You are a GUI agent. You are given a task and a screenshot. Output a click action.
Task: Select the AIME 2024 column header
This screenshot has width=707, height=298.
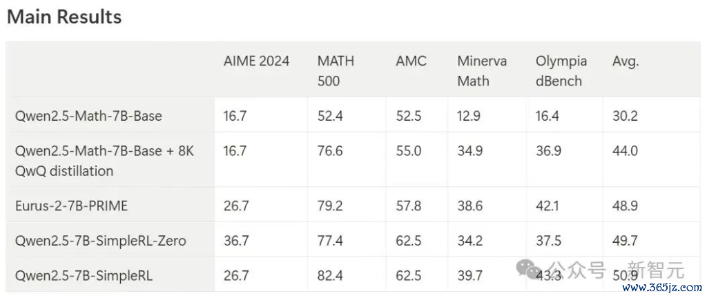(x=256, y=61)
